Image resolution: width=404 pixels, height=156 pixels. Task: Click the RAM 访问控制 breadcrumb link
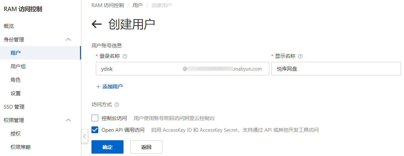(x=107, y=5)
